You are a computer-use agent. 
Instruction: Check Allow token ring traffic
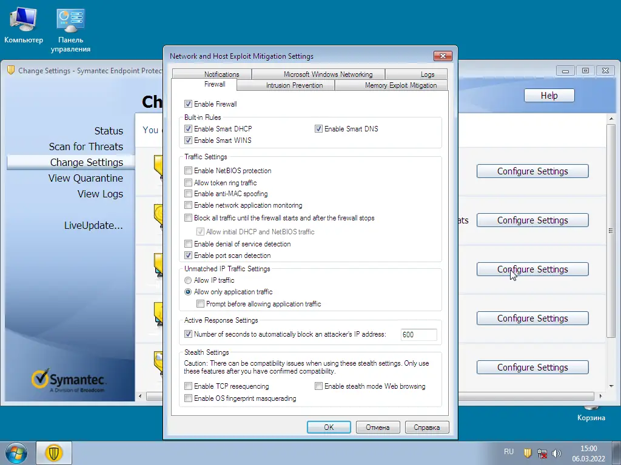point(188,183)
